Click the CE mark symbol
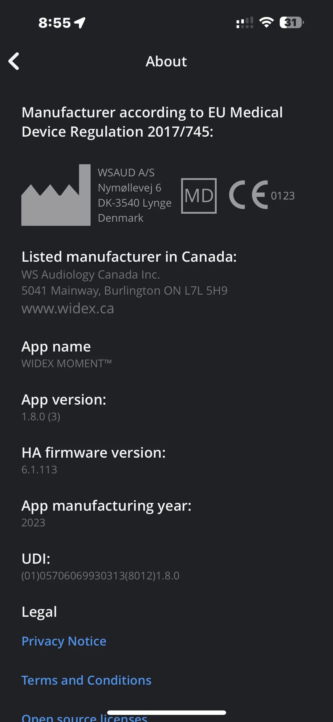This screenshot has width=333, height=722. (x=249, y=195)
